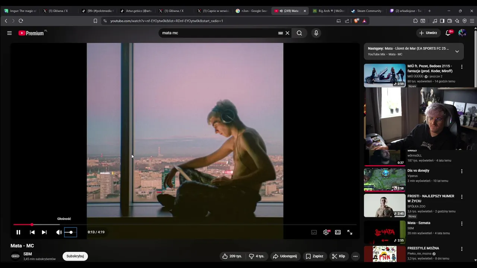
Task: Open Brave Leo AI sparkle icon
Action: [x=457, y=21]
